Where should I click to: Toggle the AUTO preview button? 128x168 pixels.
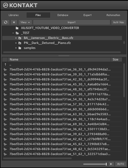tap(121, 164)
